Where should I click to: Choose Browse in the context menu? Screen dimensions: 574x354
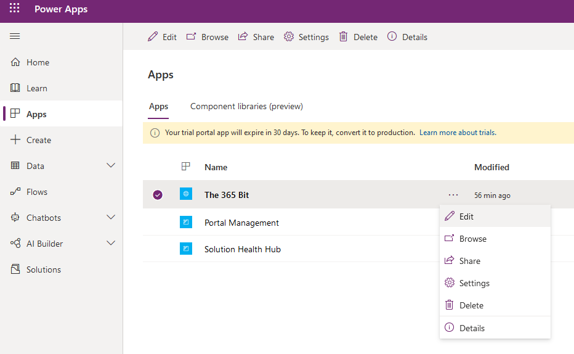(495, 239)
